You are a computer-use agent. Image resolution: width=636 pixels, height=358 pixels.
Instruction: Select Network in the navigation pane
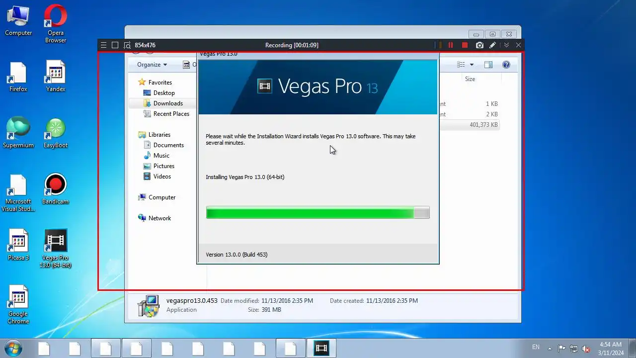[x=159, y=218]
